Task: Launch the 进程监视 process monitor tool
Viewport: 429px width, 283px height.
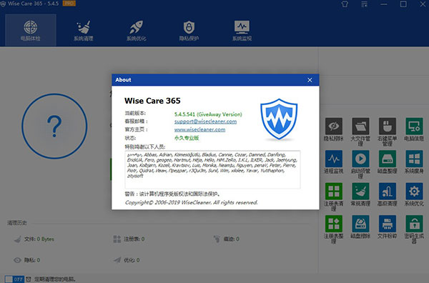Action: pyautogui.click(x=333, y=162)
